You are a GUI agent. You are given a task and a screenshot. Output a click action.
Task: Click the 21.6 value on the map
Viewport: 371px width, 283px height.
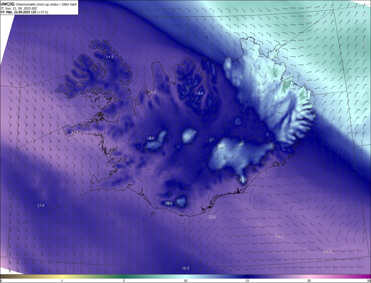[152, 92]
